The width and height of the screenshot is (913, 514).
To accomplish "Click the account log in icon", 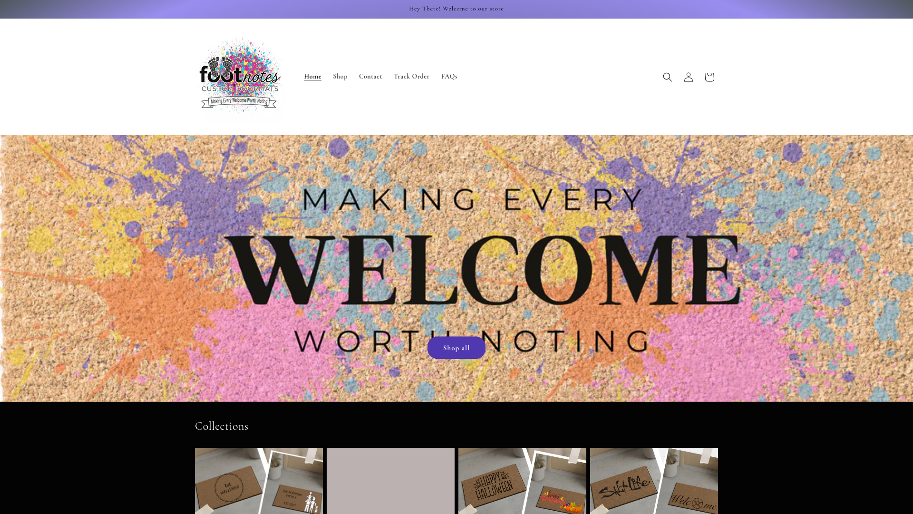I will tap(688, 77).
